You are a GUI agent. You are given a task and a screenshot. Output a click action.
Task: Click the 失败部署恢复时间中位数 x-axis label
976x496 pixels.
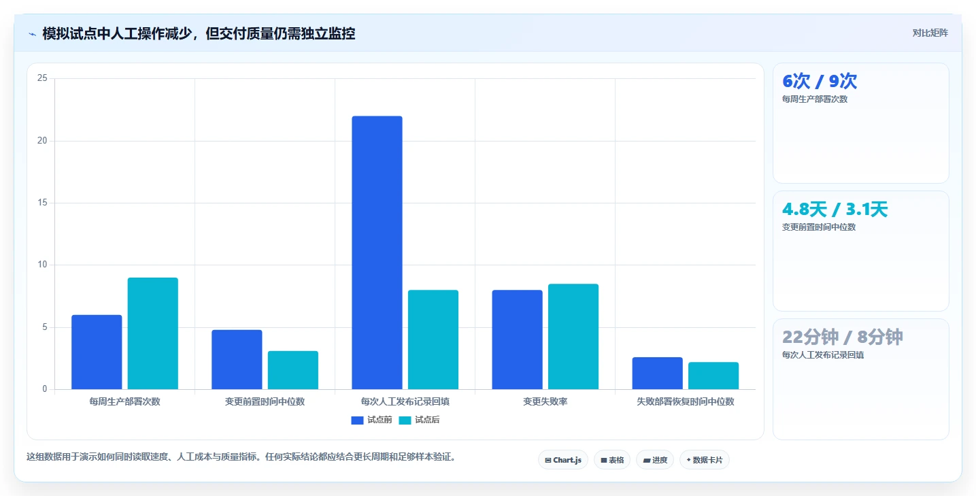[x=686, y=401]
